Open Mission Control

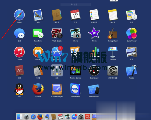pos(75,70)
